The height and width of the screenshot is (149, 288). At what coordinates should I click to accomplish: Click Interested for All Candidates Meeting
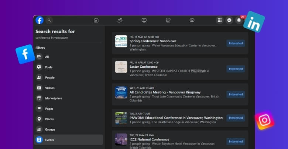236,94
